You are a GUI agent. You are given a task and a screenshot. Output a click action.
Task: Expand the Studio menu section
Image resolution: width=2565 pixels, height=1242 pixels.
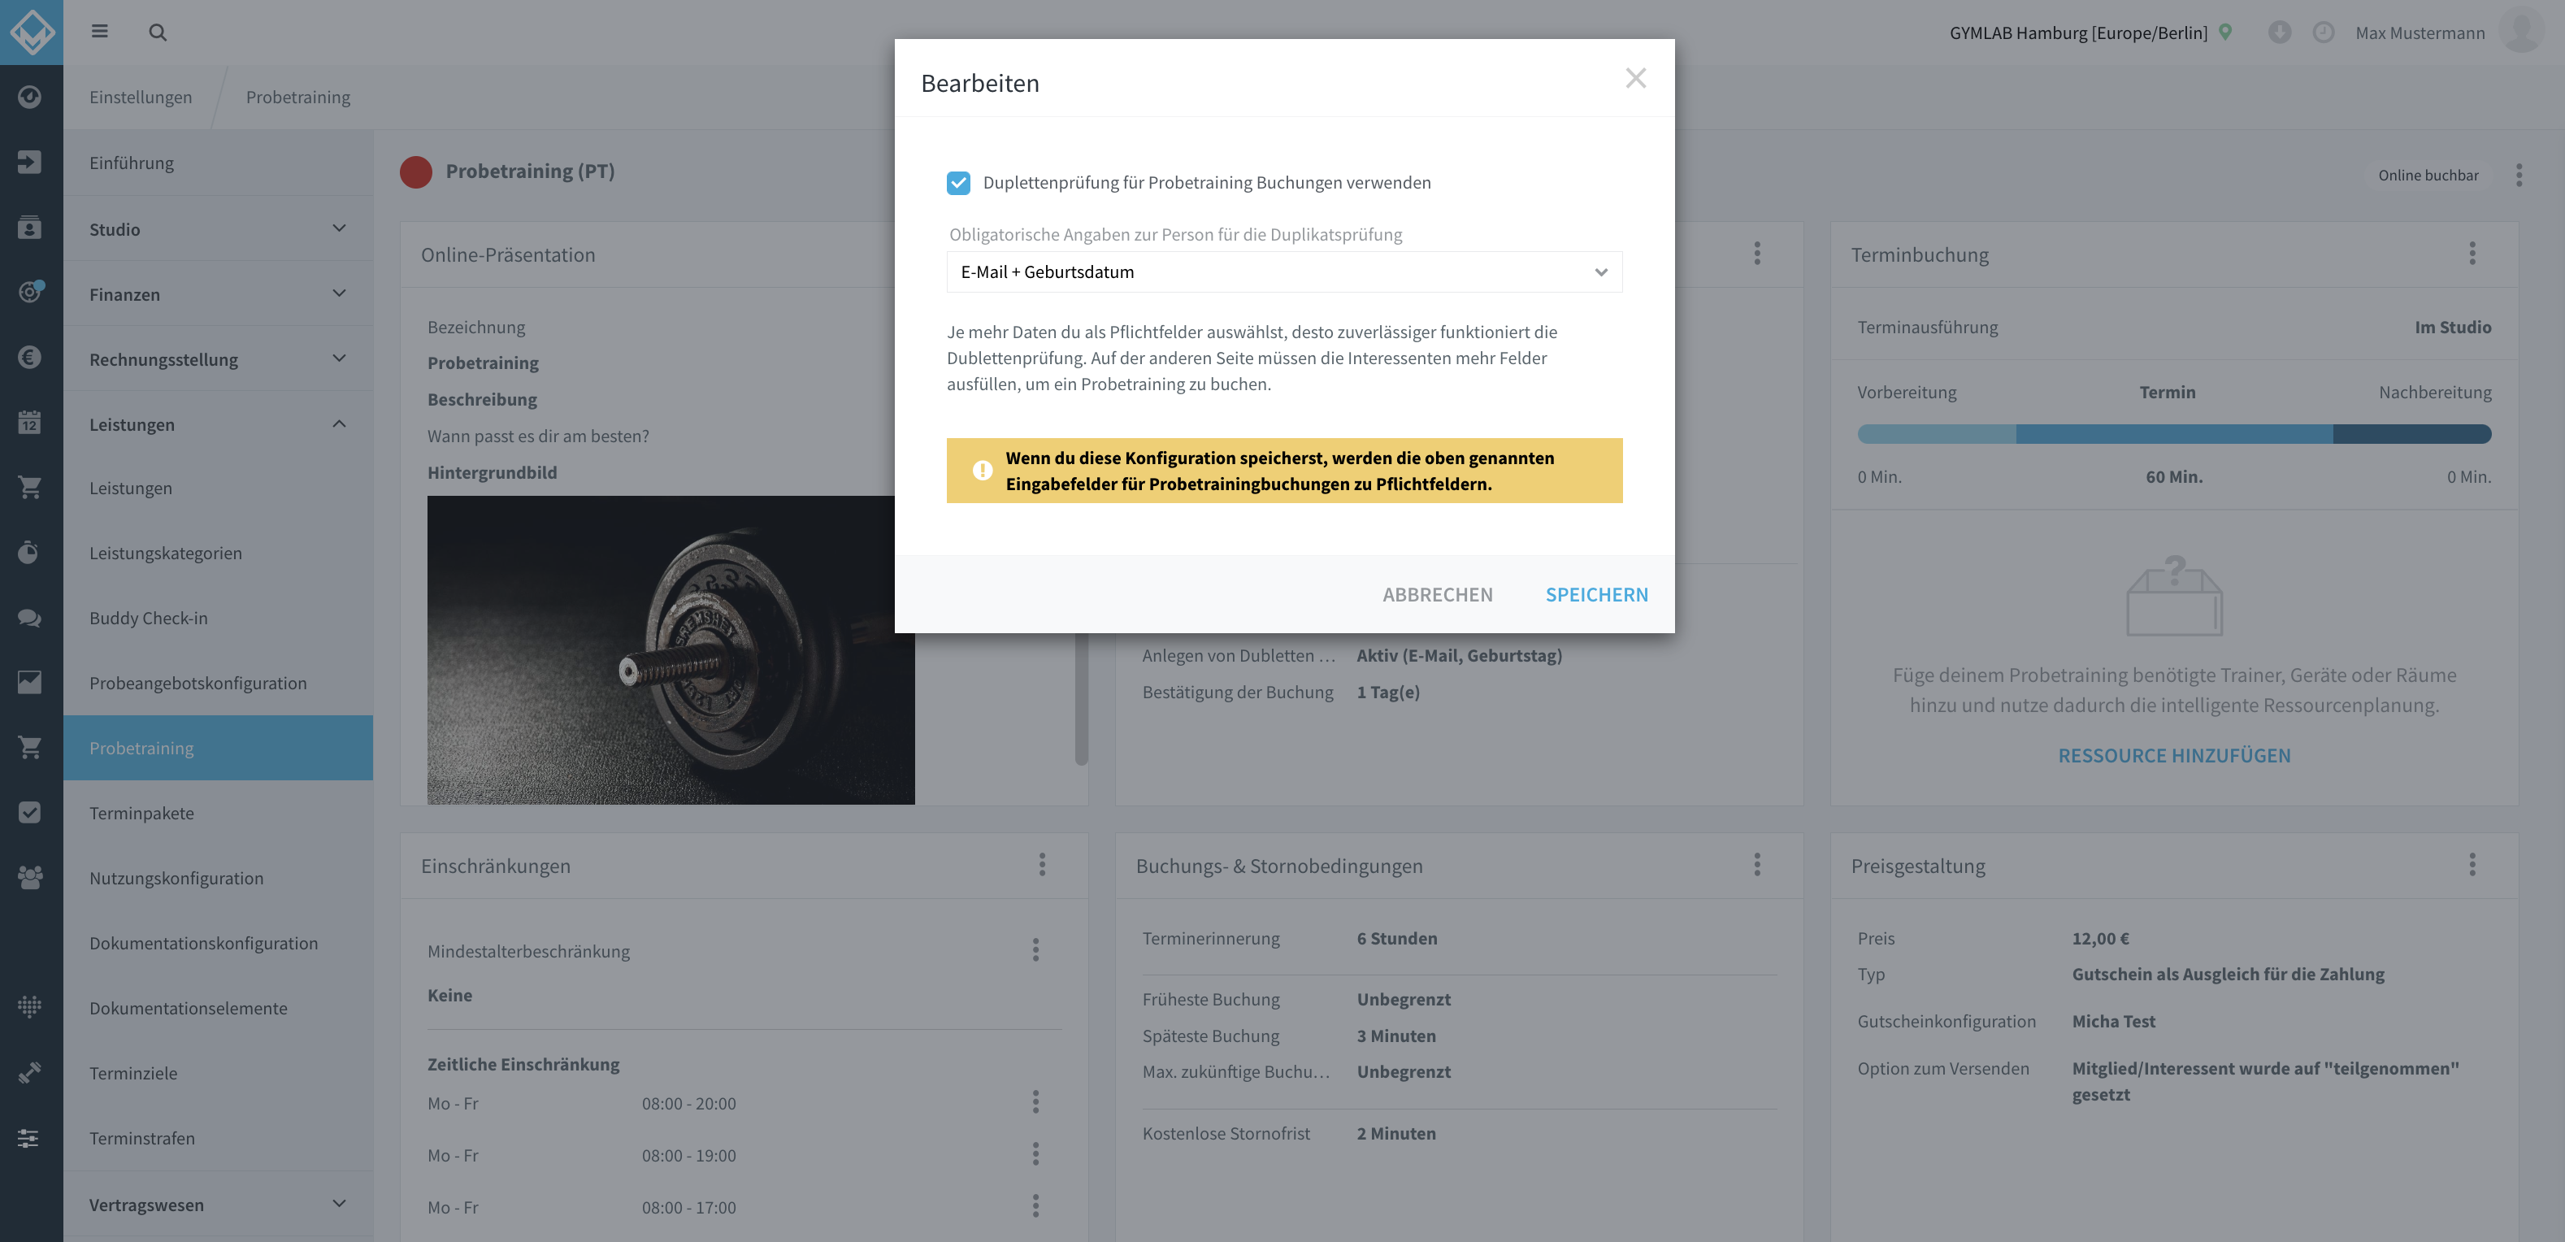[218, 229]
